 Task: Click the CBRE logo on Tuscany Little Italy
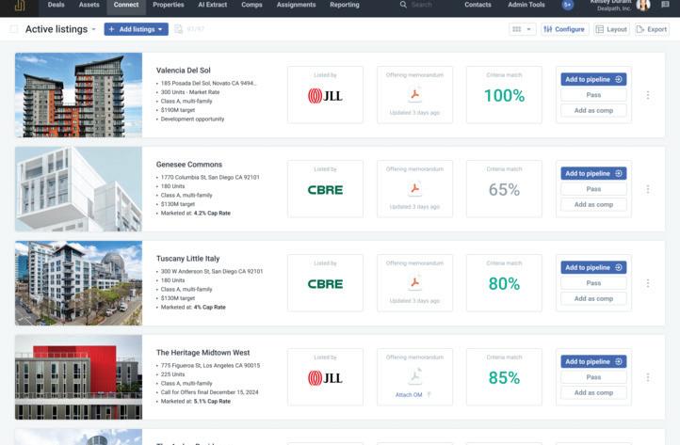[x=325, y=284]
